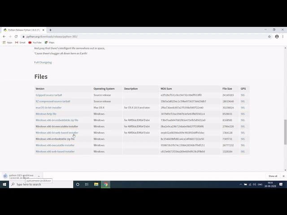This screenshot has width=287, height=215.
Task: Open the downloaded python-3.8.5-amd64.exe item
Action: (x=18, y=176)
